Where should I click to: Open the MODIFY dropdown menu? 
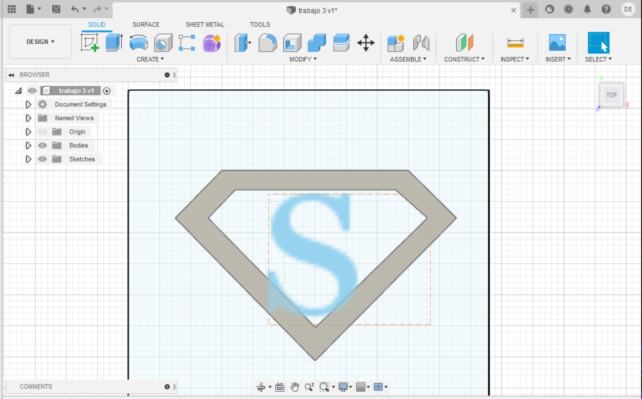click(303, 59)
